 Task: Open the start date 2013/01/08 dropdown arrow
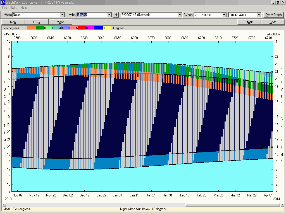click(x=224, y=15)
